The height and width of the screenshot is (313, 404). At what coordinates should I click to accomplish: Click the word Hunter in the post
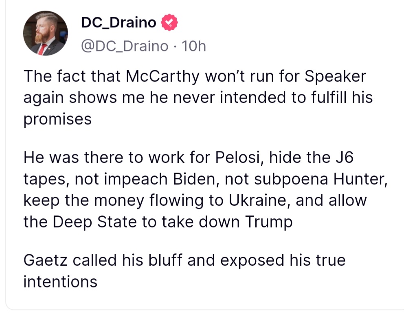(x=360, y=179)
